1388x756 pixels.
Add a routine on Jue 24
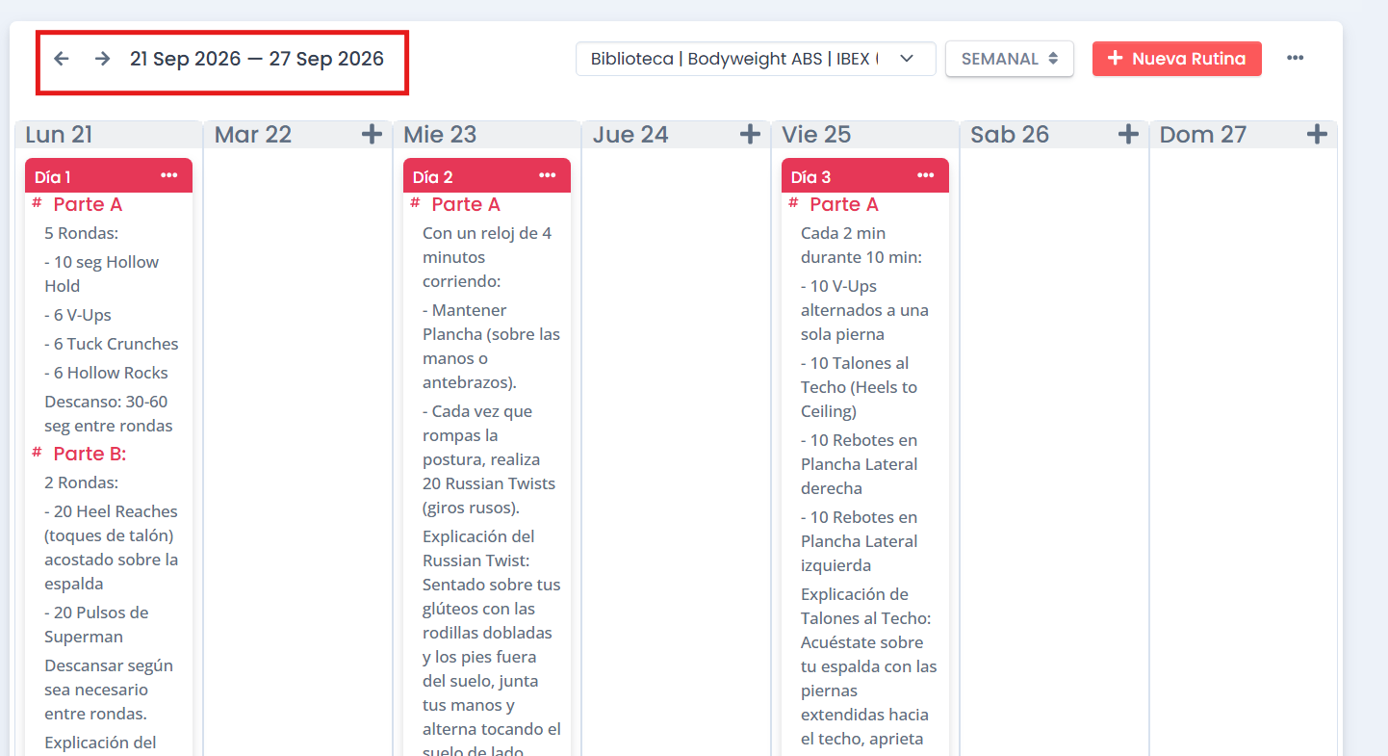click(750, 134)
